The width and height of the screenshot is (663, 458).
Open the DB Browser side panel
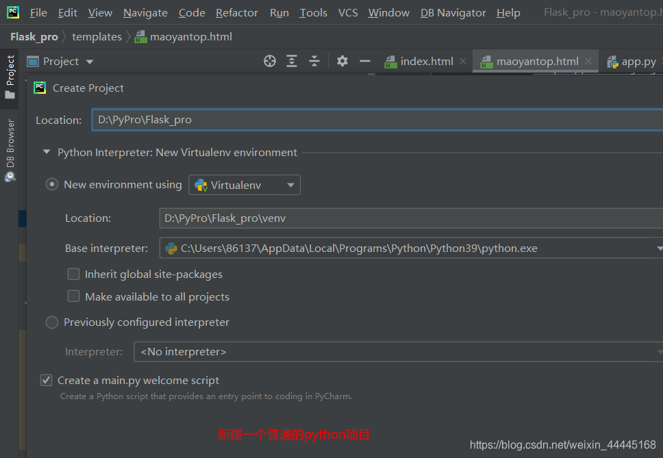[x=10, y=150]
